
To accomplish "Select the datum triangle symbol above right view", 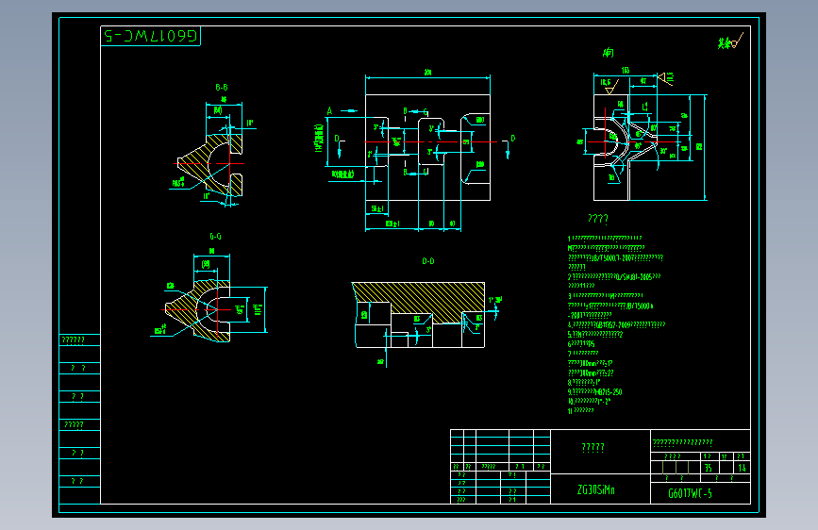I will click(665, 77).
